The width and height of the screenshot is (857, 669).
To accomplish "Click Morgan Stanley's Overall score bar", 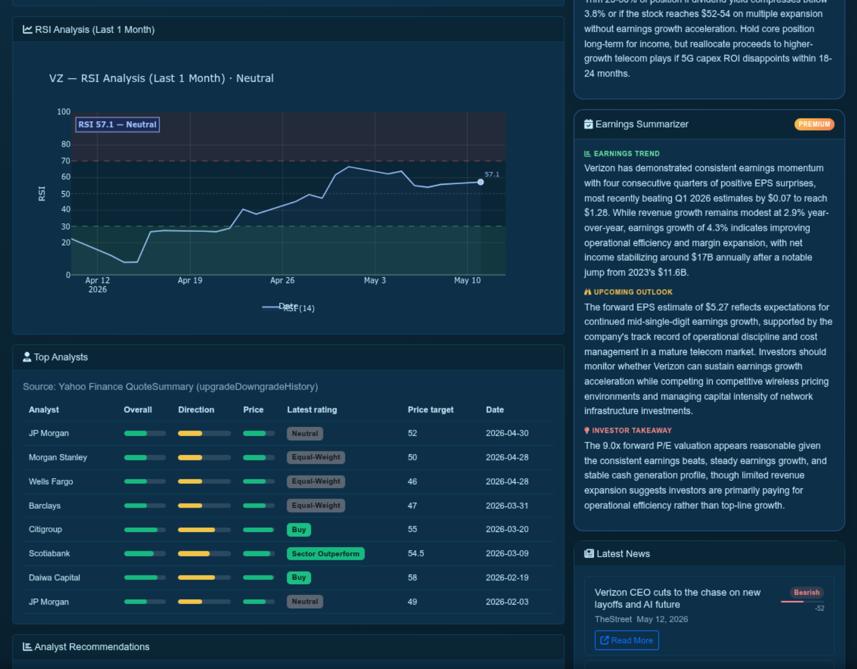I will coord(145,457).
